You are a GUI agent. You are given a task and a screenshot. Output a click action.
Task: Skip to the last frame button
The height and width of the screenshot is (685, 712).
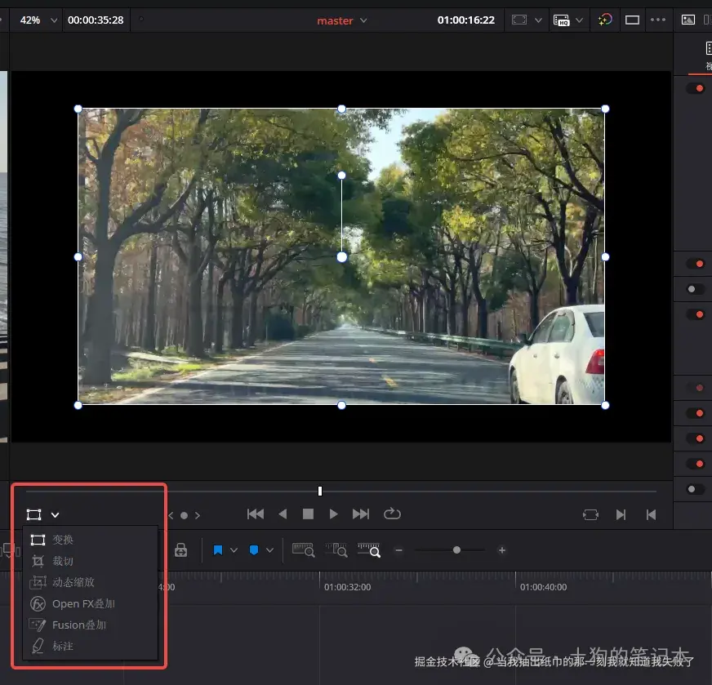pyautogui.click(x=360, y=514)
